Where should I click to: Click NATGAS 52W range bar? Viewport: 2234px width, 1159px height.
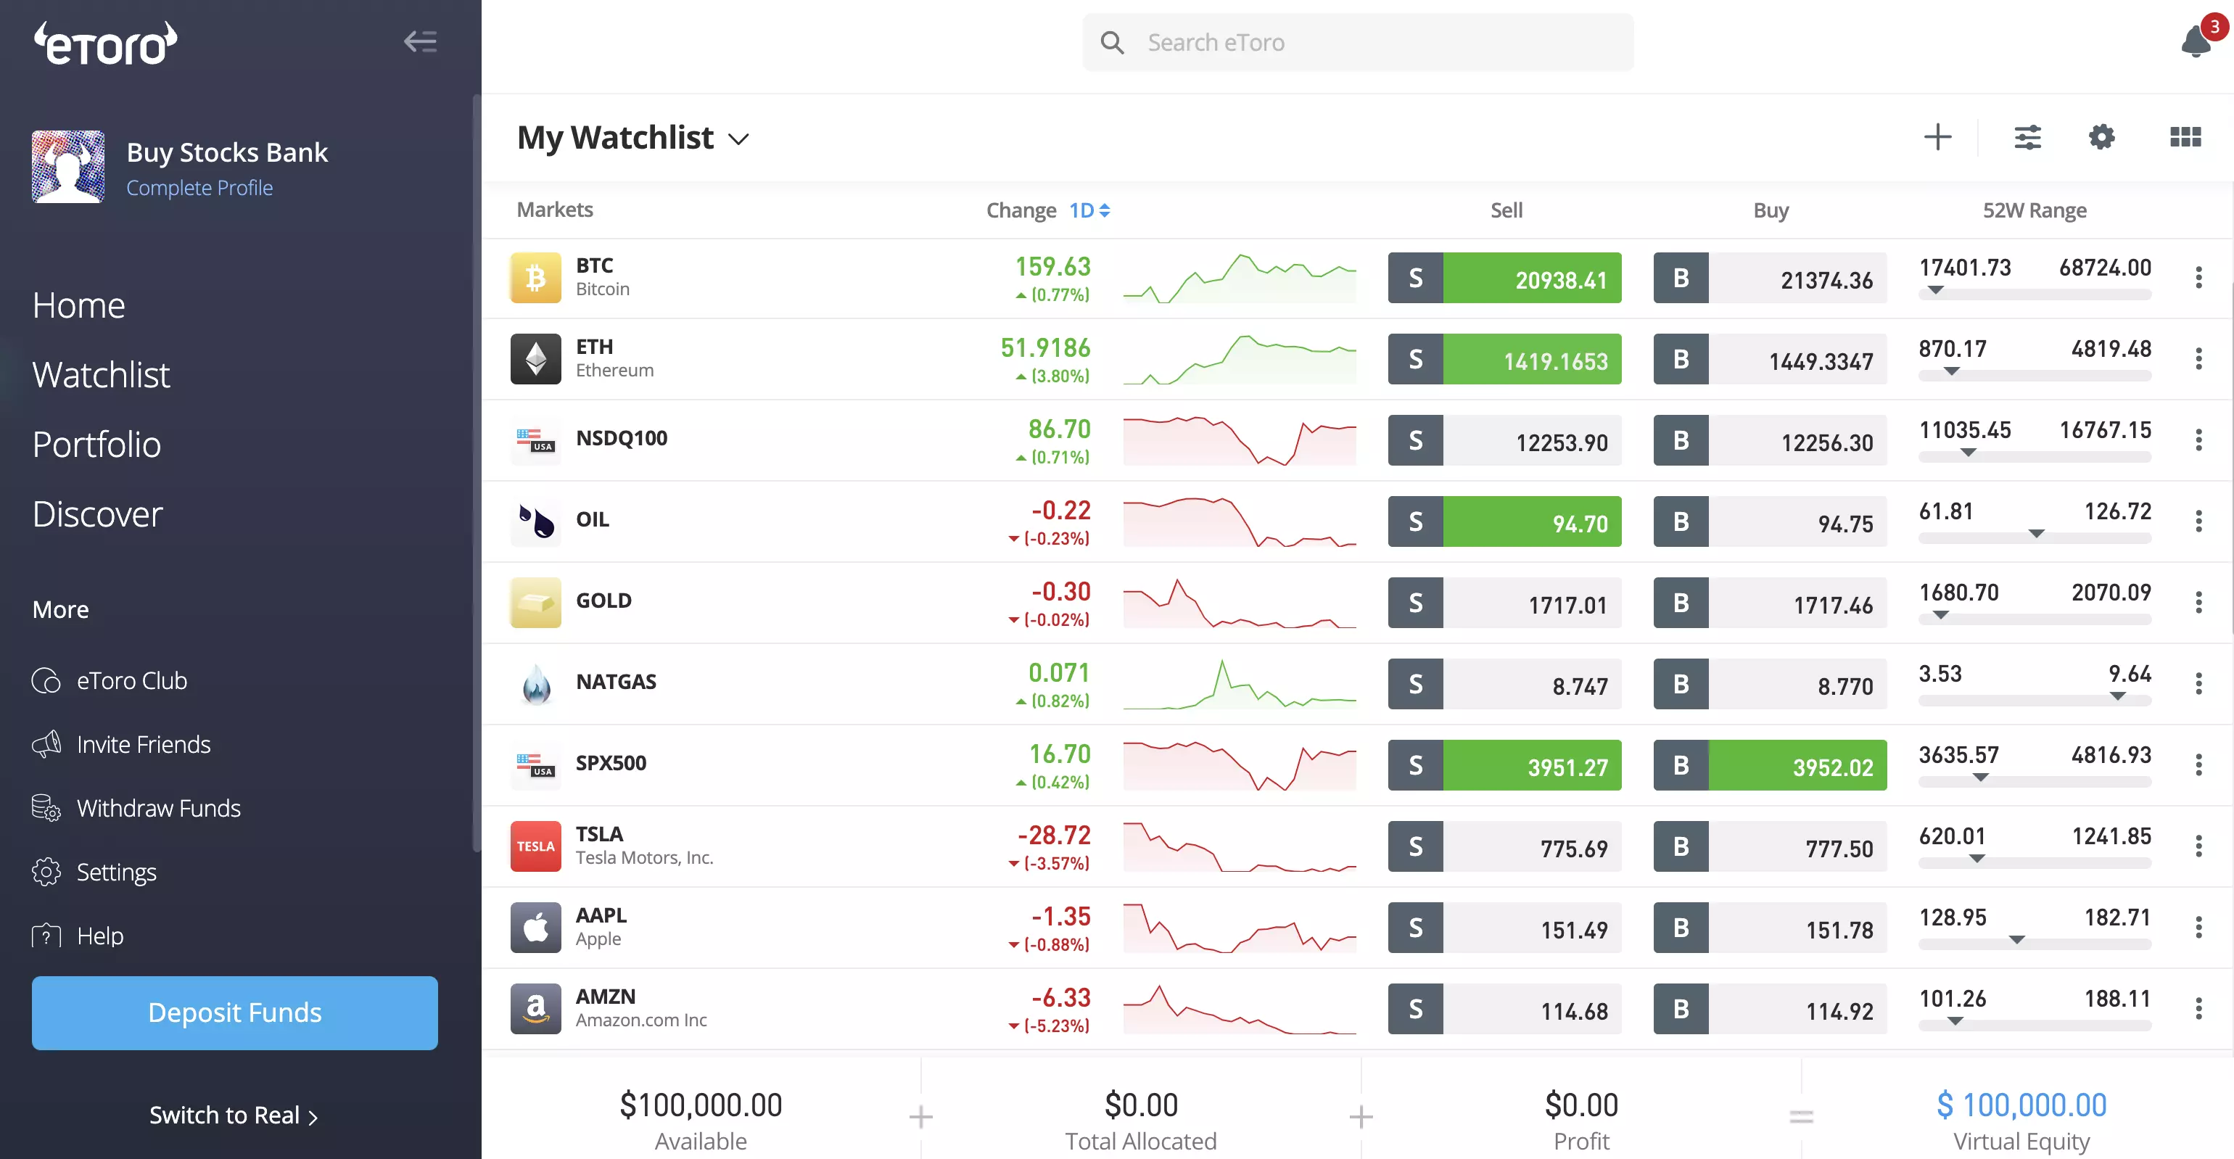point(2035,700)
